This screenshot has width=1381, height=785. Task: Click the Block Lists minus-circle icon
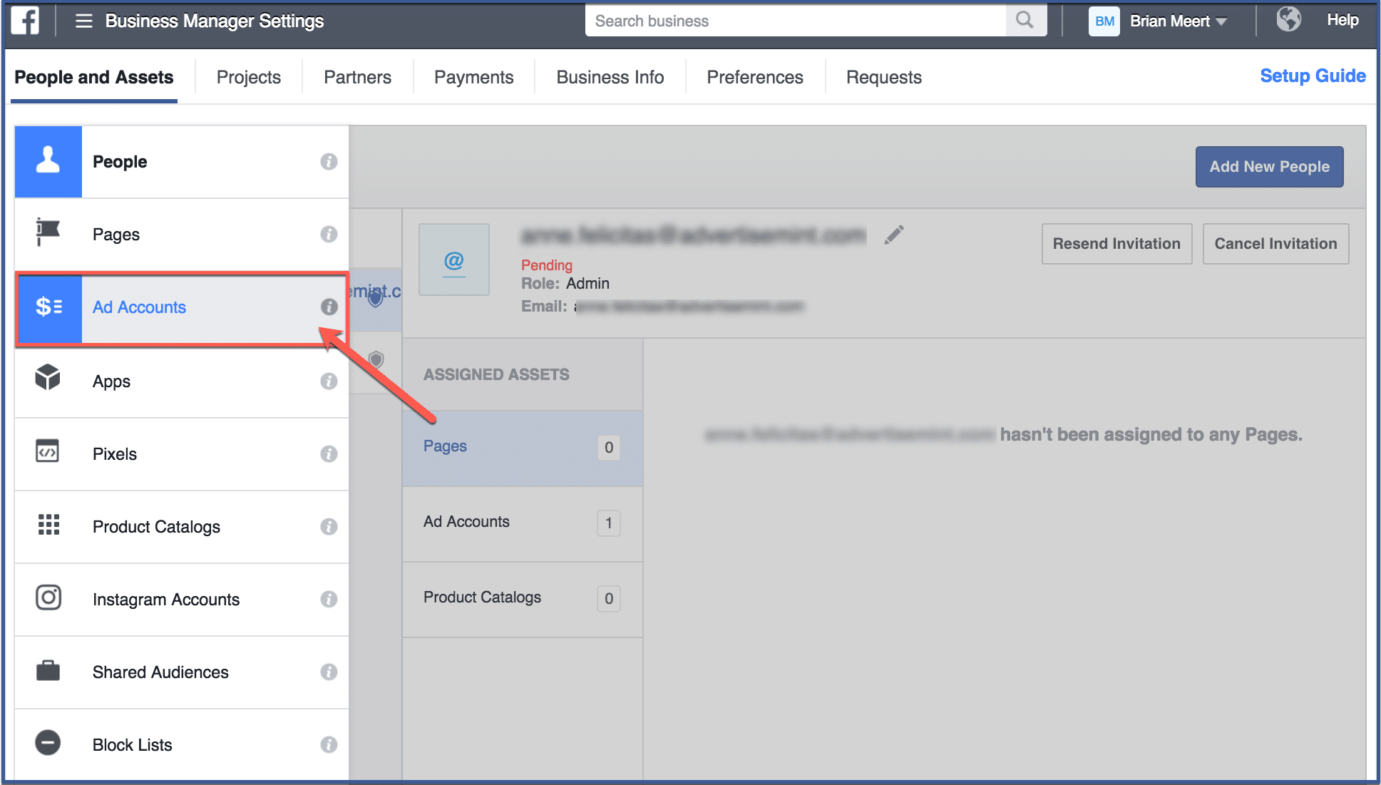pos(48,743)
